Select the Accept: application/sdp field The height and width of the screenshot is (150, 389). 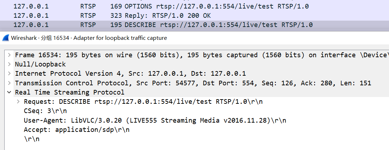tap(77, 130)
